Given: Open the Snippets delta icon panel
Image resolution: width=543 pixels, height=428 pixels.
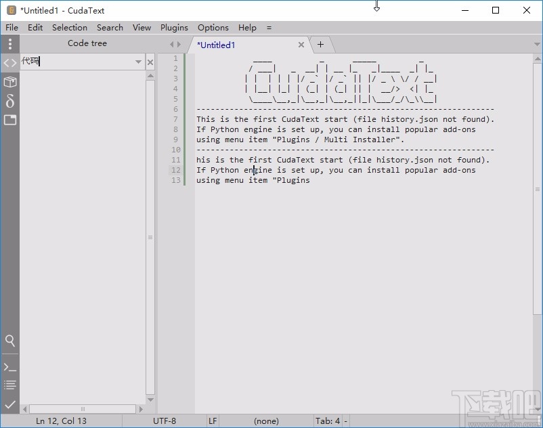Looking at the screenshot, I should point(10,101).
